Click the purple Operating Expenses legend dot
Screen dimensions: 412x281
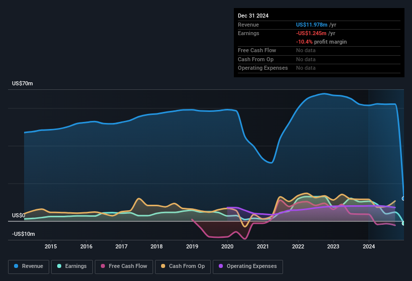coord(221,266)
